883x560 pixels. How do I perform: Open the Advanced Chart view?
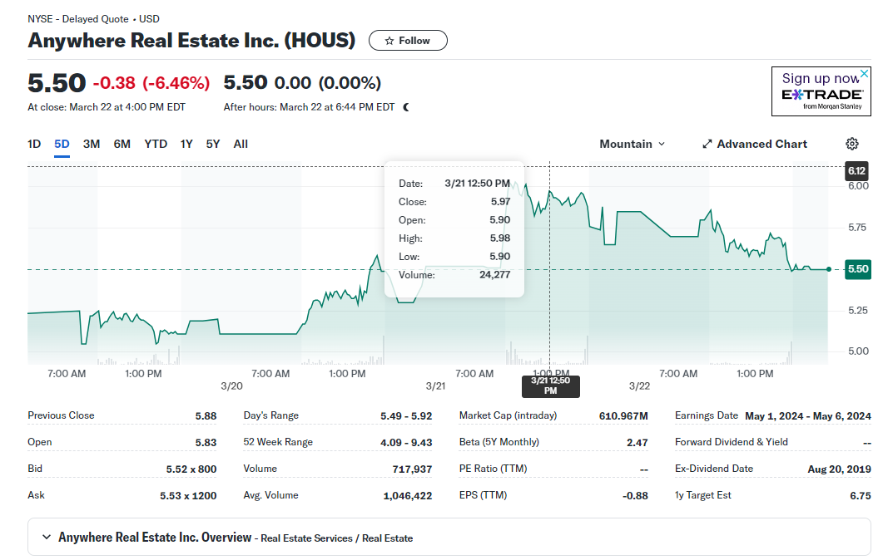[x=755, y=144]
